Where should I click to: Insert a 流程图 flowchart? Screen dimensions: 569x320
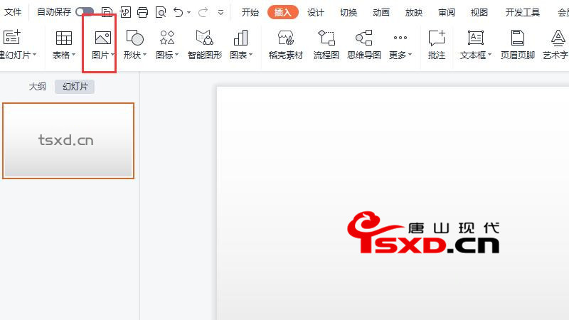point(326,45)
